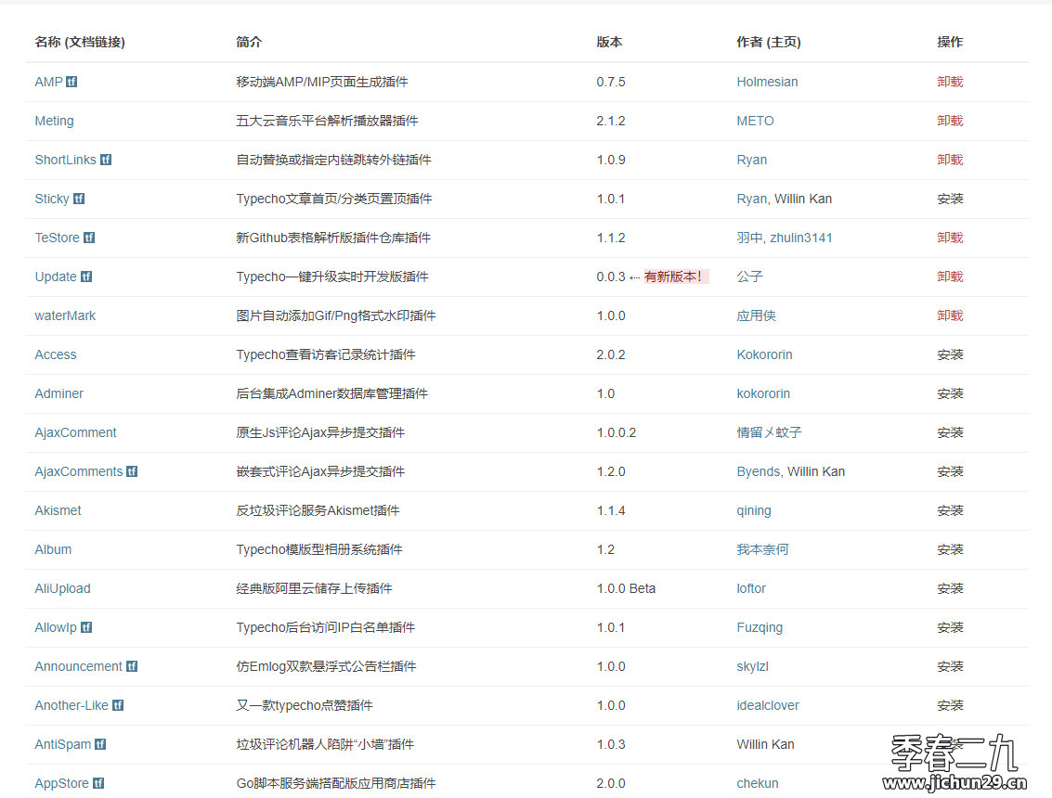1052x798 pixels.
Task: Click the forum icon next to AMP
Action: [71, 82]
